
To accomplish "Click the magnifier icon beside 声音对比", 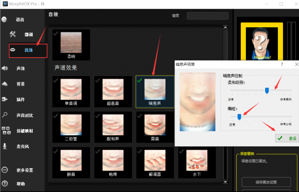I will click(4, 115).
